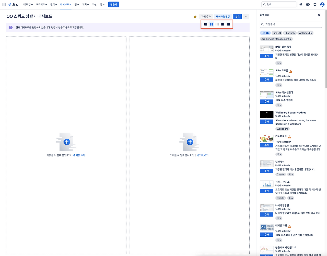Screen dimensions: 327x256
Task: Add the Wallboard Spacer Gadget with its 추가 button
Action: [x=266, y=122]
